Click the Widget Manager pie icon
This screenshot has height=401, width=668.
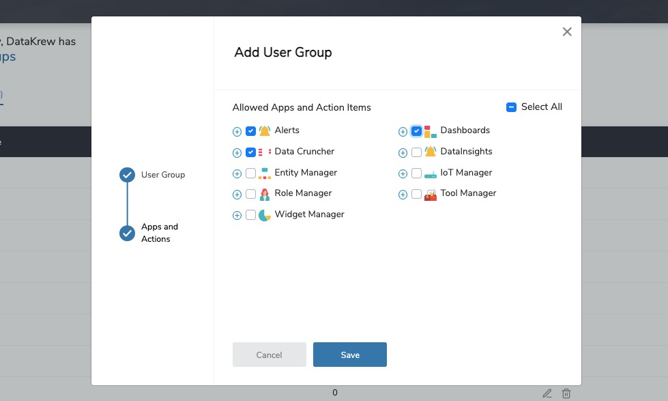(x=265, y=215)
